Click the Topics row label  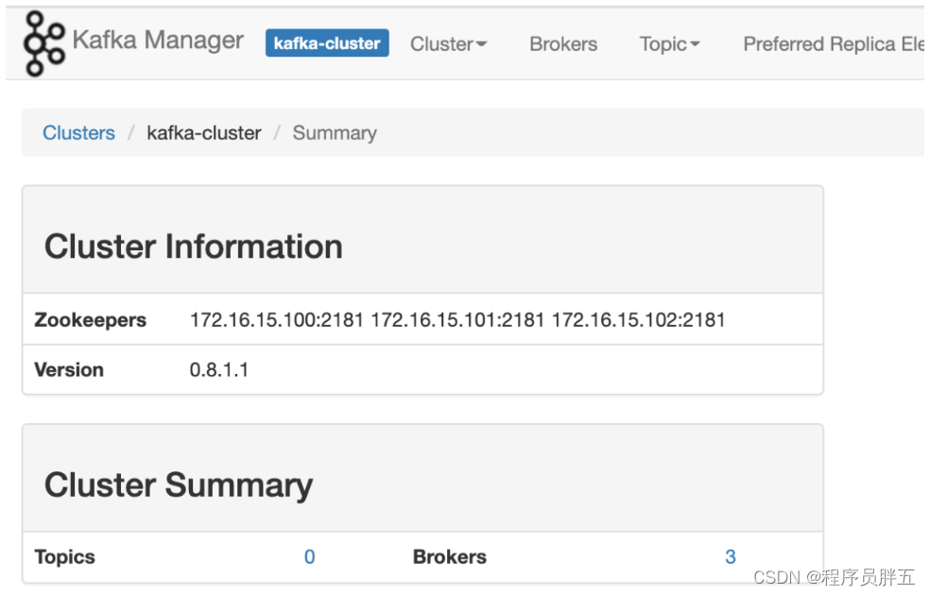coord(64,557)
